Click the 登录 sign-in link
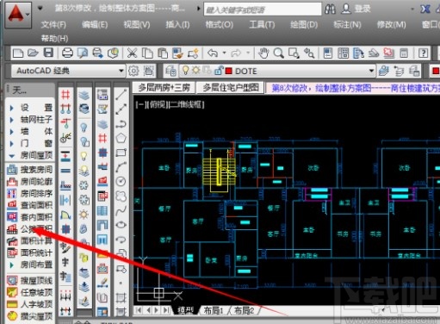 pos(363,9)
